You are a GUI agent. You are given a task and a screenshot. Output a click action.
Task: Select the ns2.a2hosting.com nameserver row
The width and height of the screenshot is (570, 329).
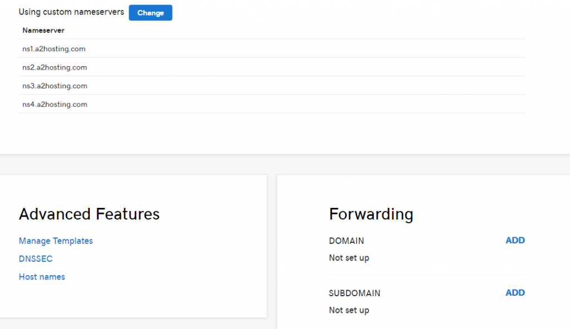click(272, 67)
